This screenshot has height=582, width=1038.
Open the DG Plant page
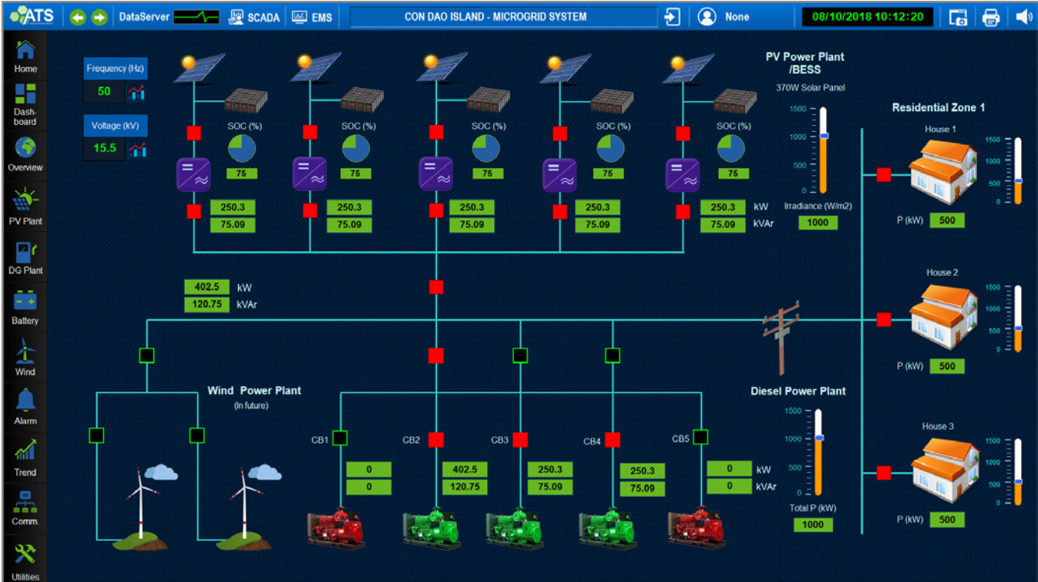(25, 257)
